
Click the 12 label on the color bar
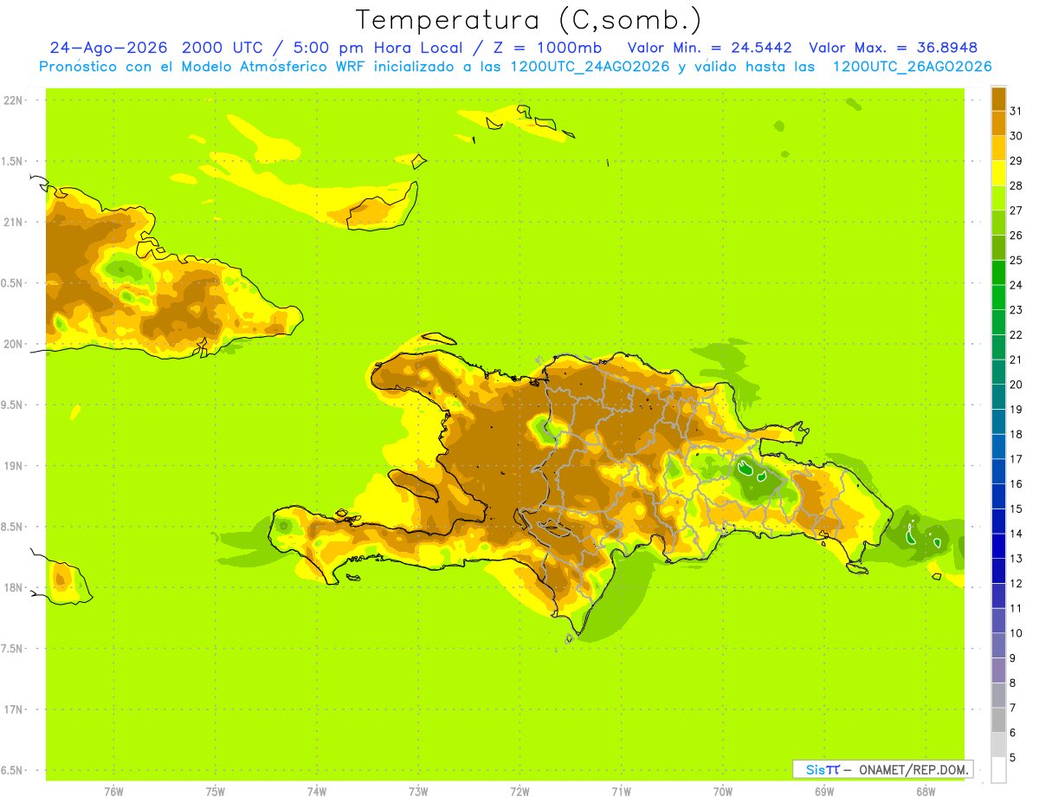tap(1016, 584)
